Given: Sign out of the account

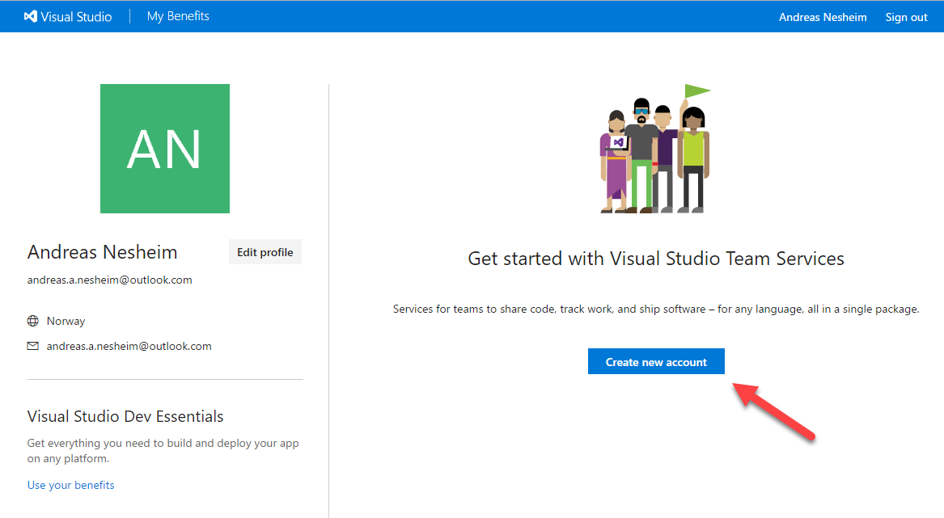Looking at the screenshot, I should point(906,17).
